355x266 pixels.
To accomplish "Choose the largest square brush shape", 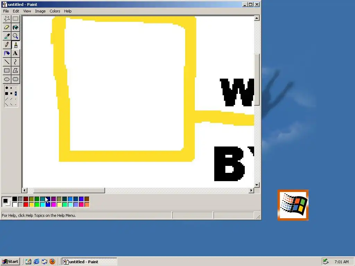I will (7, 94).
